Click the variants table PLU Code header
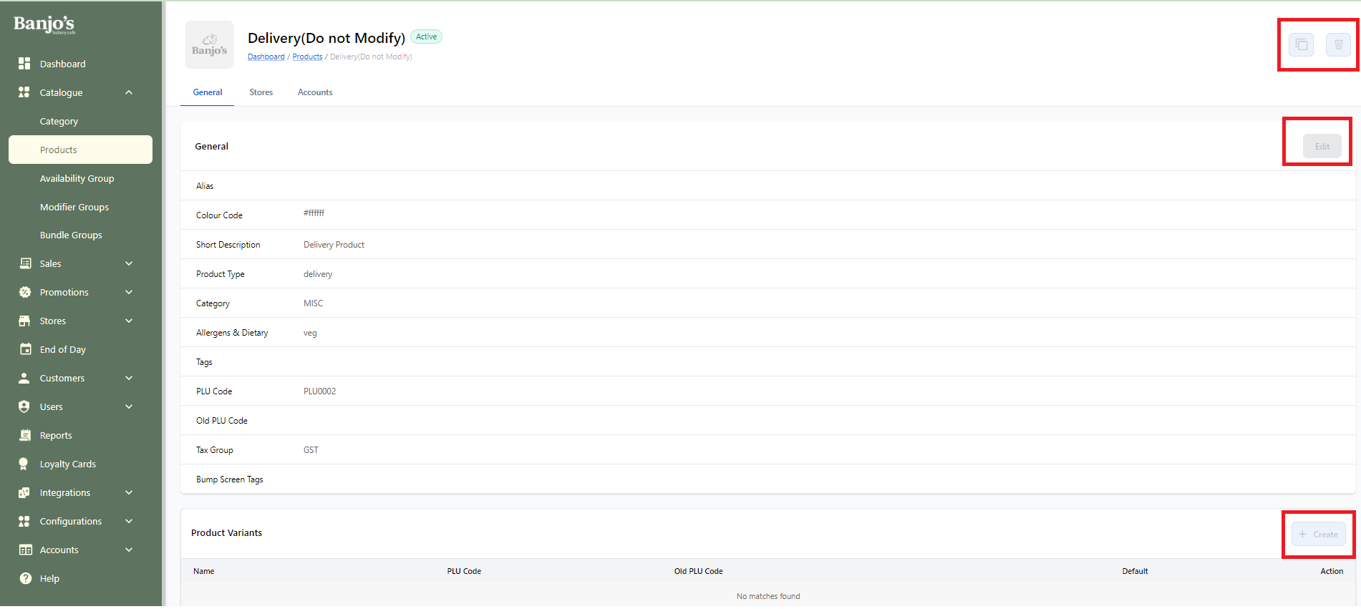Image resolution: width=1361 pixels, height=609 pixels. tap(464, 571)
